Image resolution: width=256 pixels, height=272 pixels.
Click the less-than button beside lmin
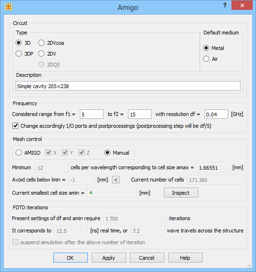pyautogui.click(x=116, y=180)
